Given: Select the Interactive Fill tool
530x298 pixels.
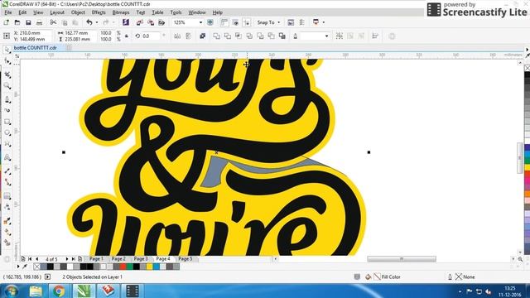Looking at the screenshot, I should click(x=7, y=232).
